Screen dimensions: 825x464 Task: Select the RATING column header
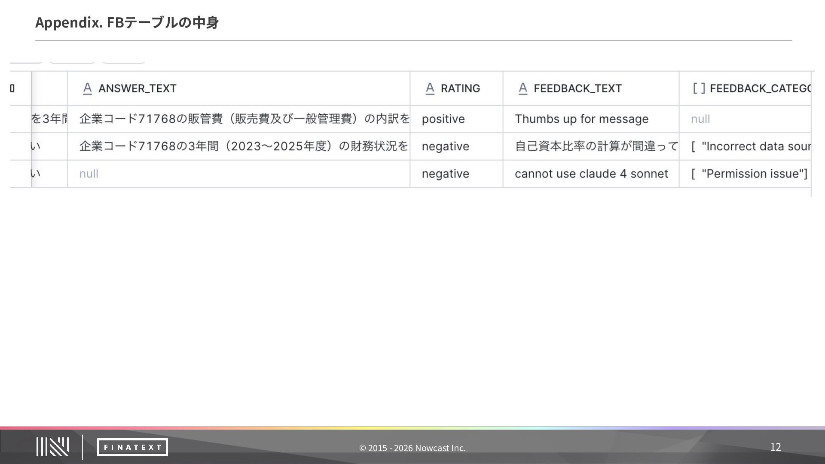(456, 89)
